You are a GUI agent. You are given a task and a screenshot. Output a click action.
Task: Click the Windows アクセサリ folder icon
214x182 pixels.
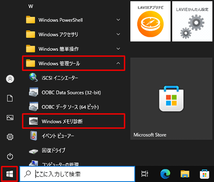pos(30,34)
